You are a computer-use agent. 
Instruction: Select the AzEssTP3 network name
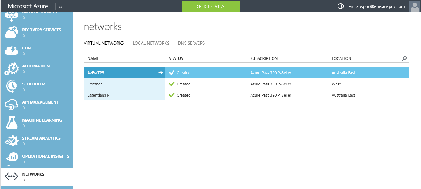(96, 73)
